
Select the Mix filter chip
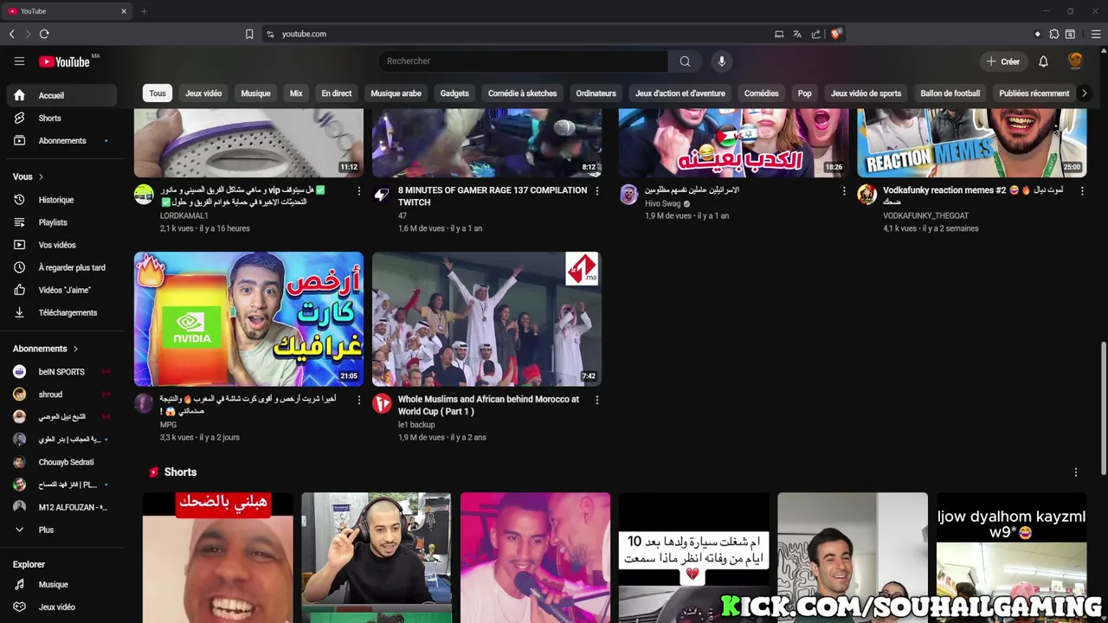[x=296, y=93]
